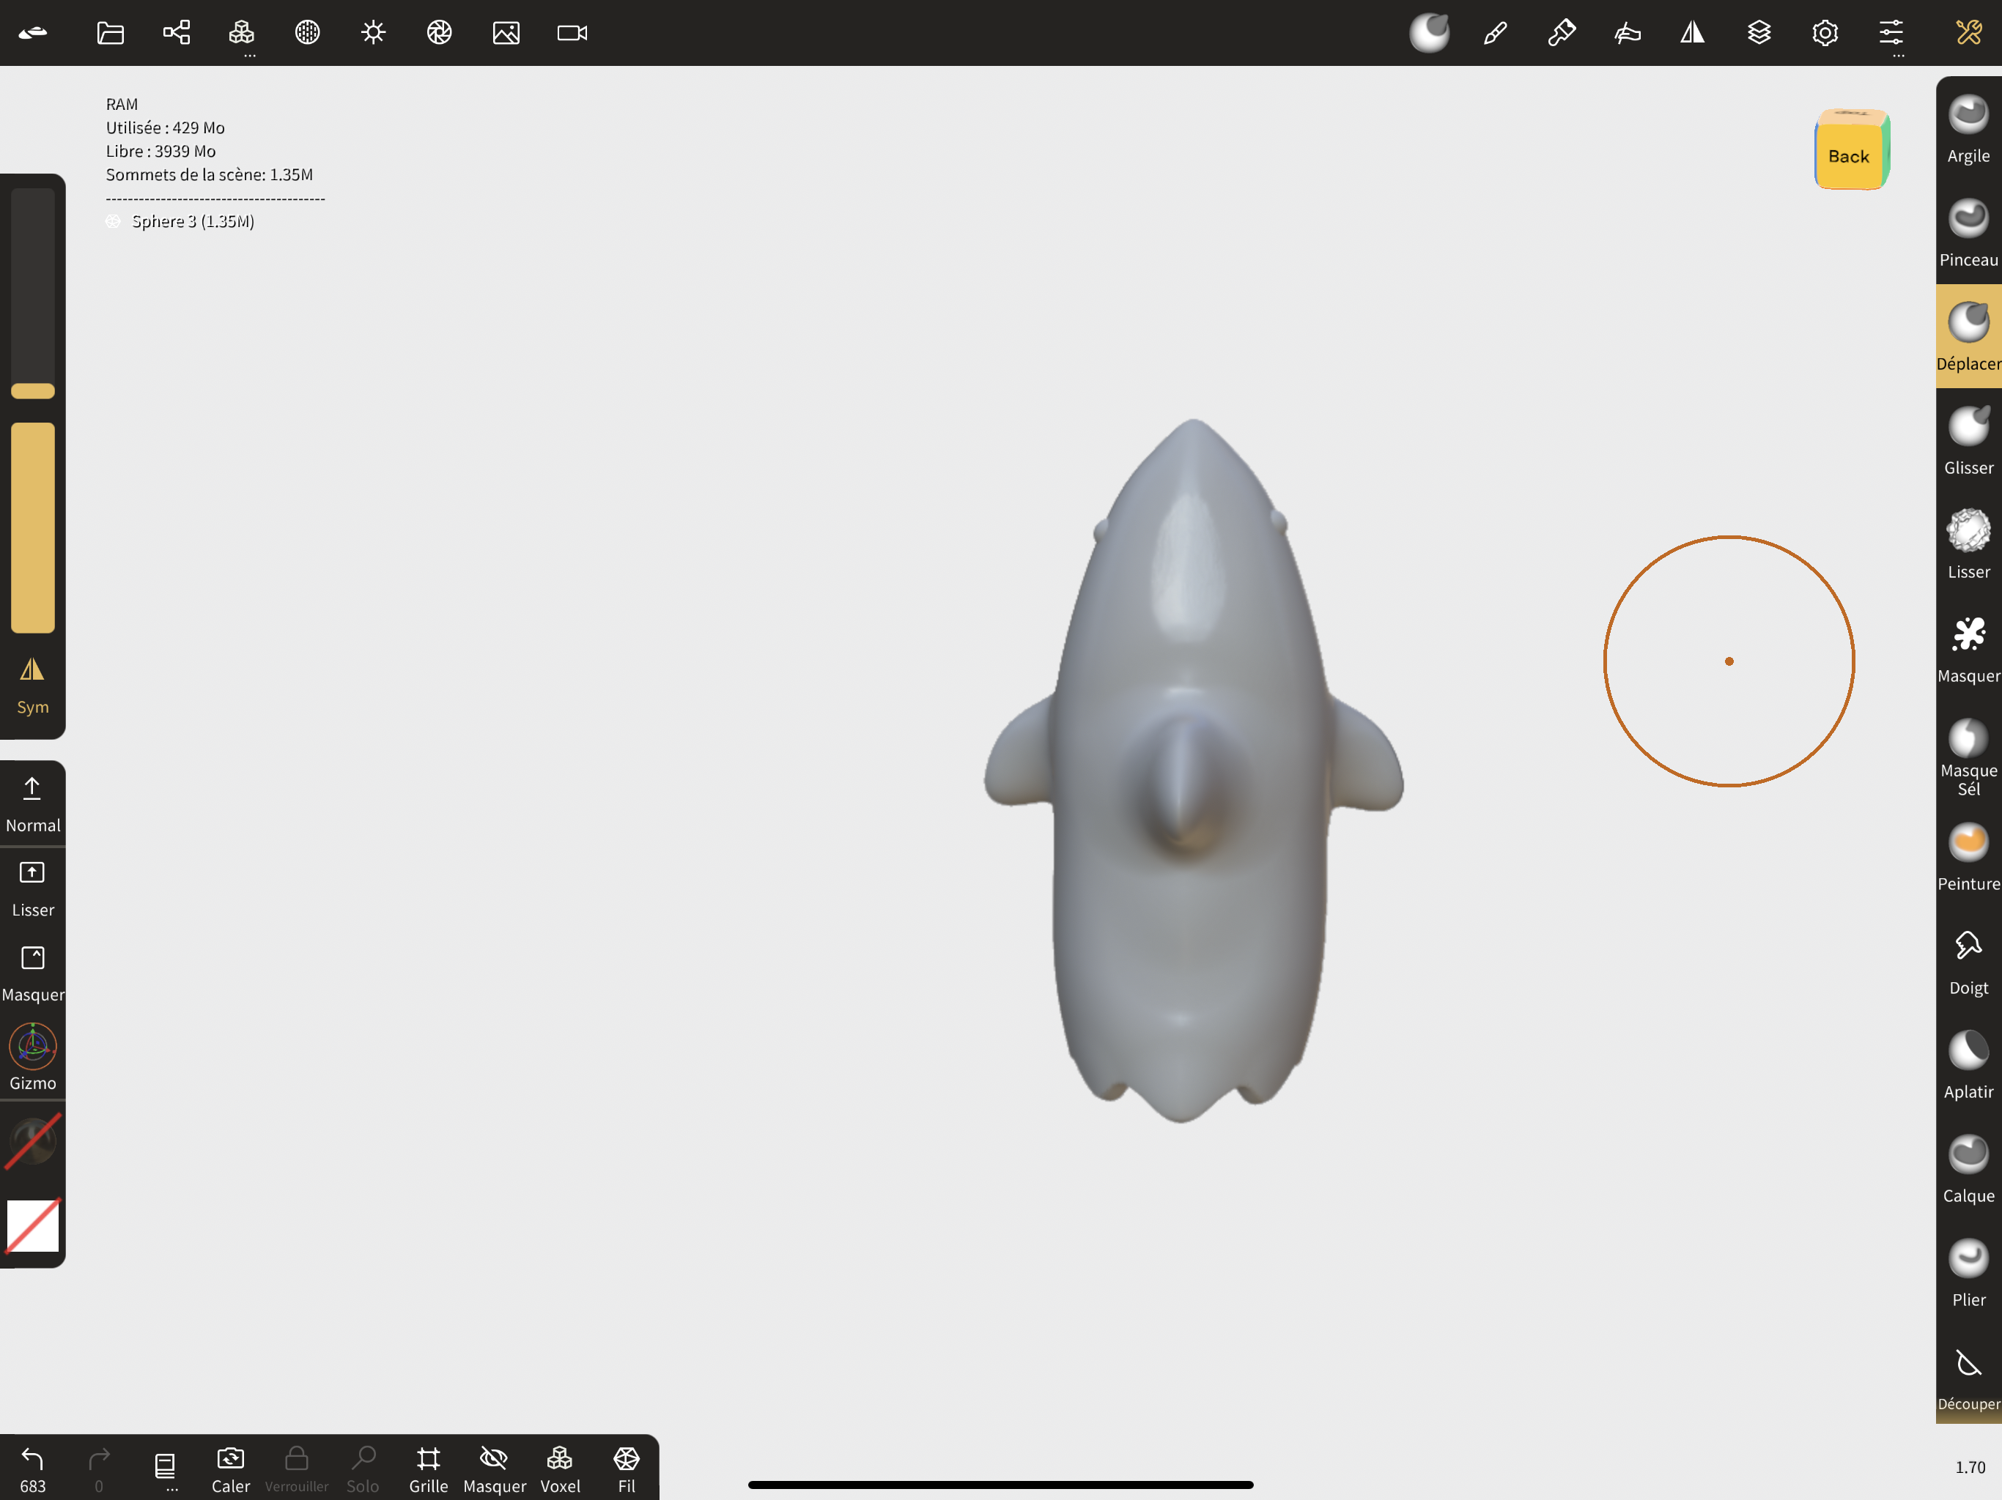Select the Masque Sél tool
The height and width of the screenshot is (1500, 2002).
click(x=1968, y=758)
